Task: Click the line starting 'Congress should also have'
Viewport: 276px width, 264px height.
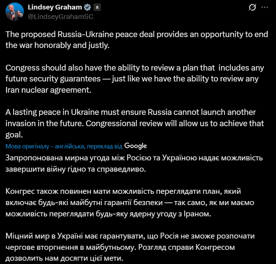Action: coord(135,68)
